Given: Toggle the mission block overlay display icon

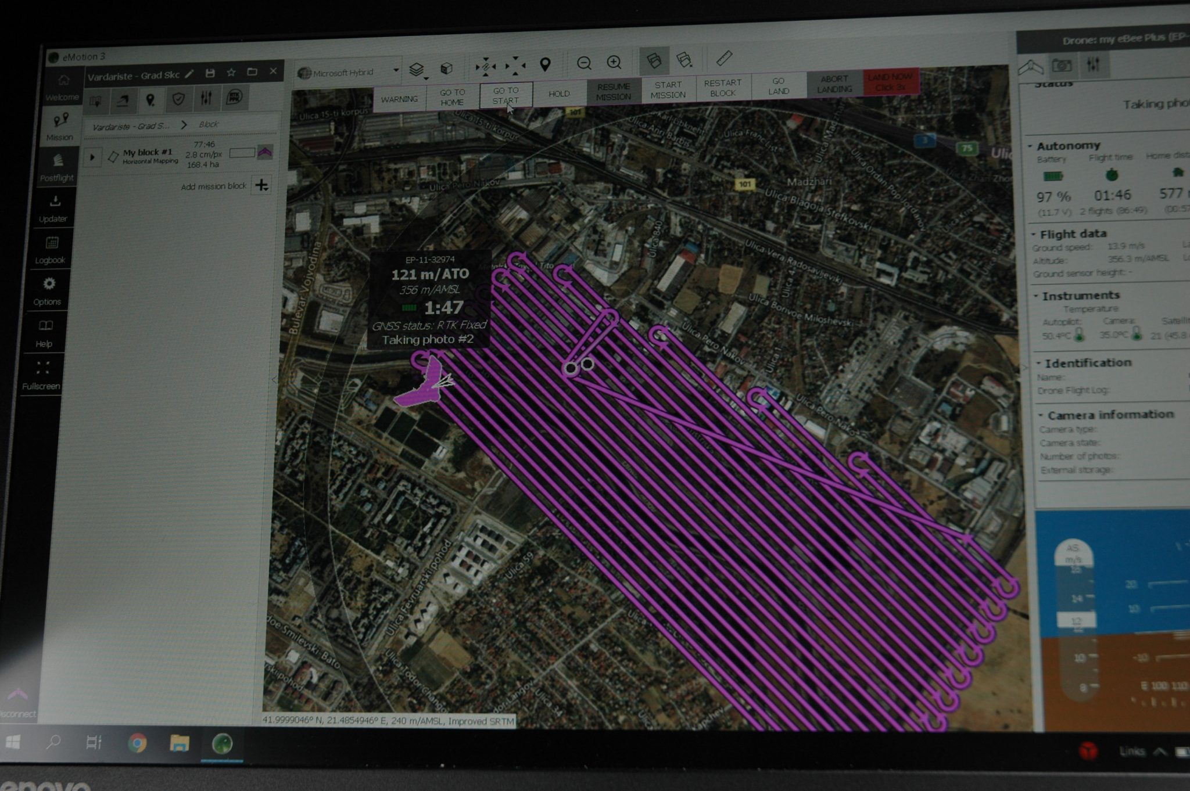Looking at the screenshot, I should coord(654,60).
